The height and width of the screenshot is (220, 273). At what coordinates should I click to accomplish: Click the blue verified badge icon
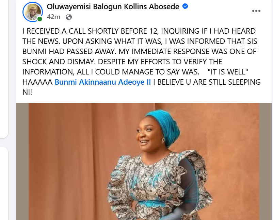click(x=185, y=7)
